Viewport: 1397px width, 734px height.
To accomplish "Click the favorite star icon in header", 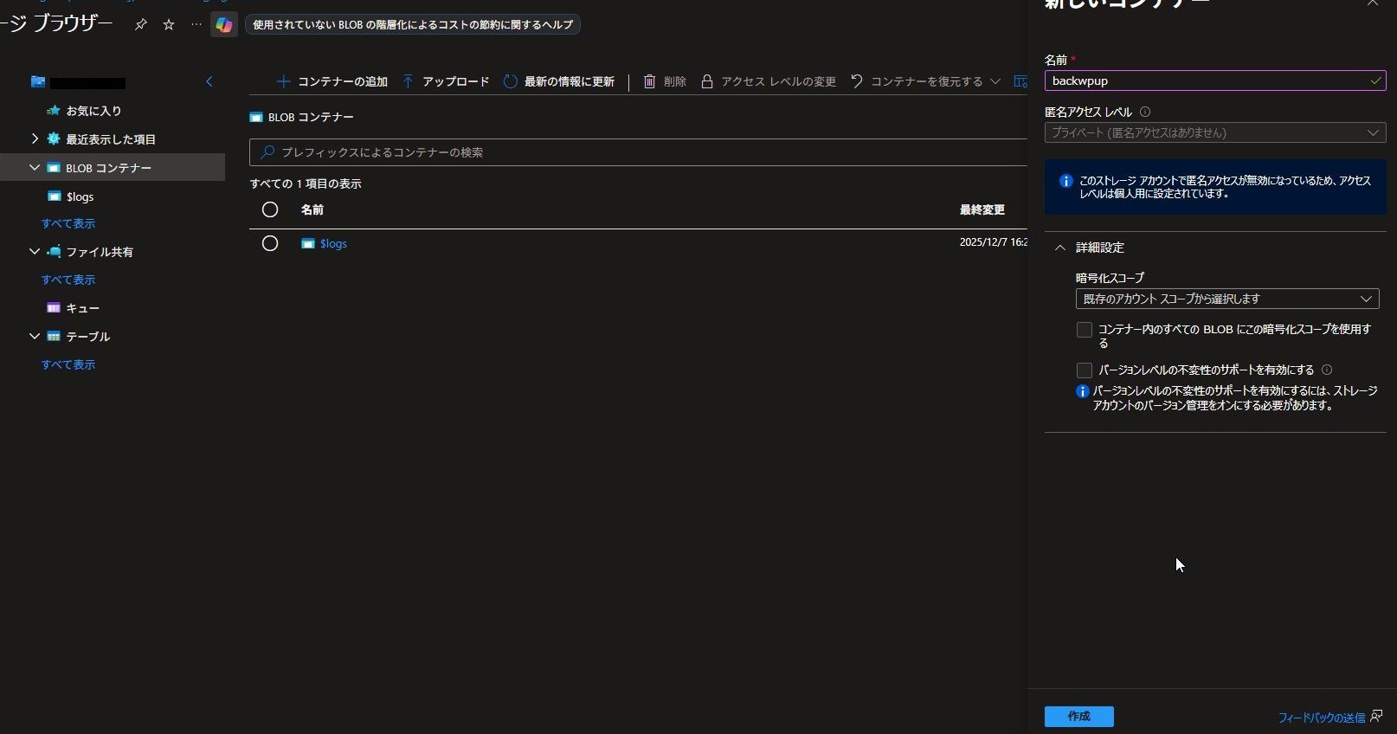I will (169, 25).
